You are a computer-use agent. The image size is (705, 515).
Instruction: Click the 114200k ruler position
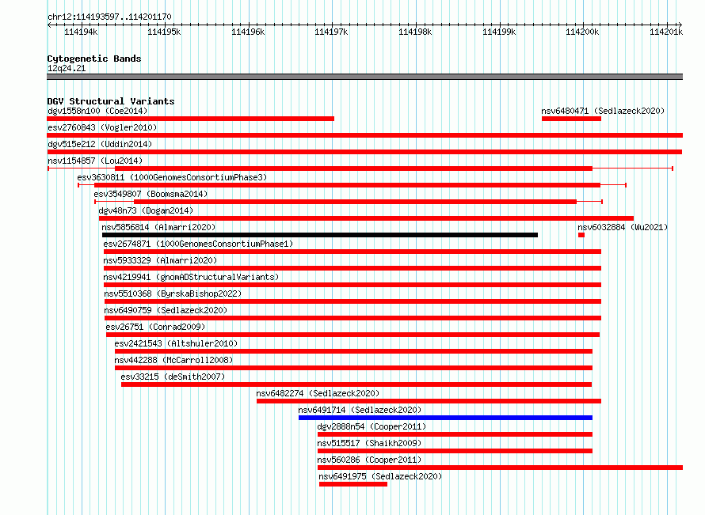coord(582,32)
